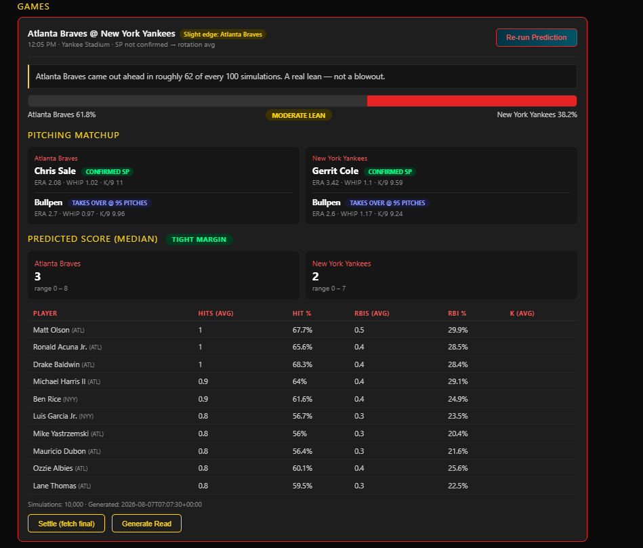Click the MODERATE LEAN badge
This screenshot has width=643, height=548.
point(299,115)
